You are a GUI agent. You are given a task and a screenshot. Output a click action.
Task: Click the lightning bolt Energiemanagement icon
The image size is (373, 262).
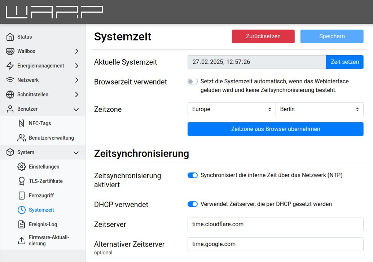tap(10, 66)
